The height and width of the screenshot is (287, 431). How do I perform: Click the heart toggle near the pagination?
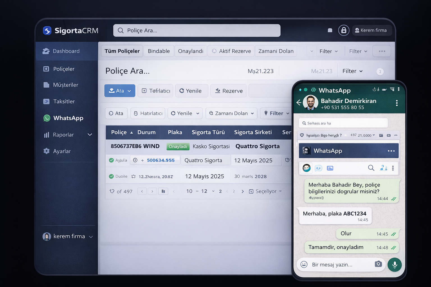(112, 191)
